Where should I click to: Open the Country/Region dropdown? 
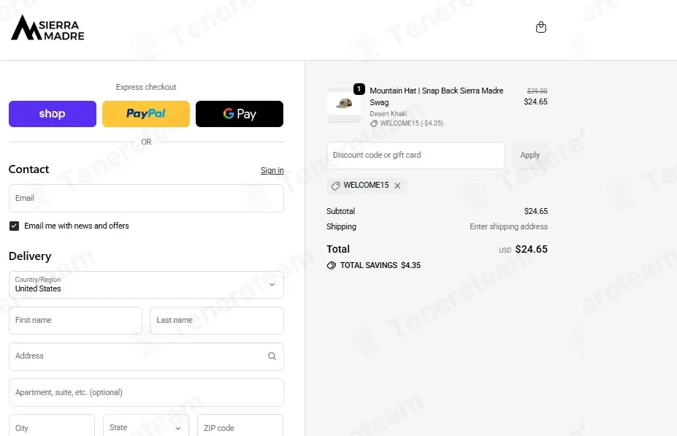click(x=146, y=285)
